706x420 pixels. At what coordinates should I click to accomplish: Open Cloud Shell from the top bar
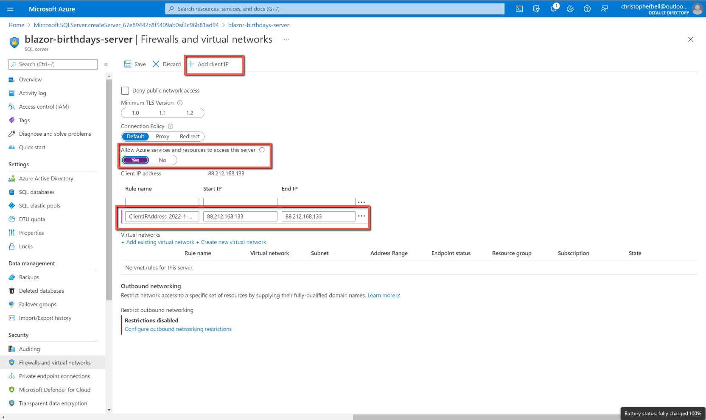click(519, 8)
